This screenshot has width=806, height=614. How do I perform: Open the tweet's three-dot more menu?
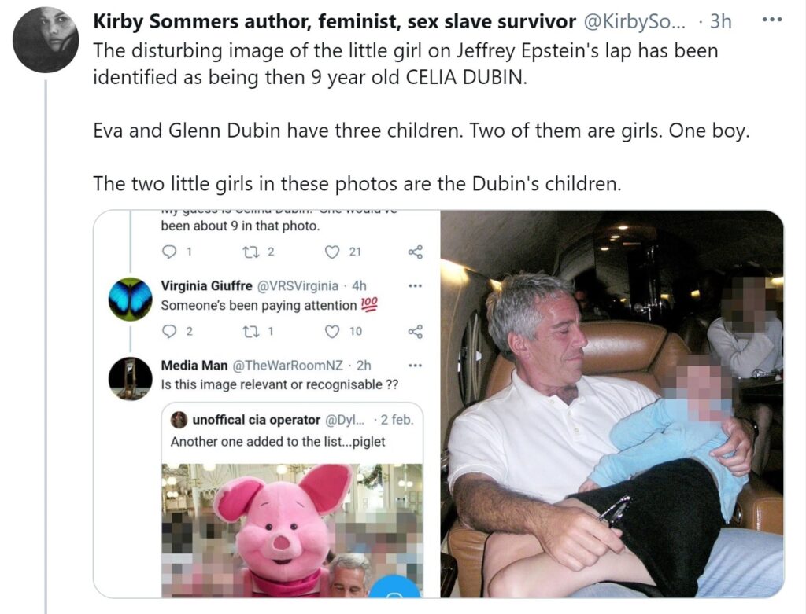[x=771, y=20]
